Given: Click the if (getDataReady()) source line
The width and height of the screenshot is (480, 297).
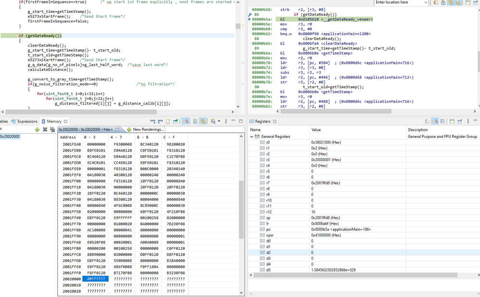Looking at the screenshot, I should pos(40,36).
